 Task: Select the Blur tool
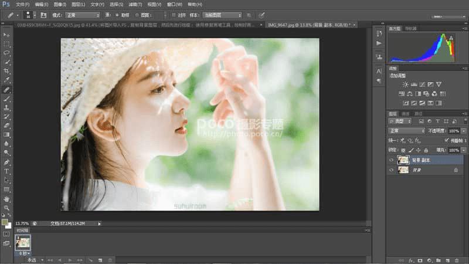(x=6, y=144)
